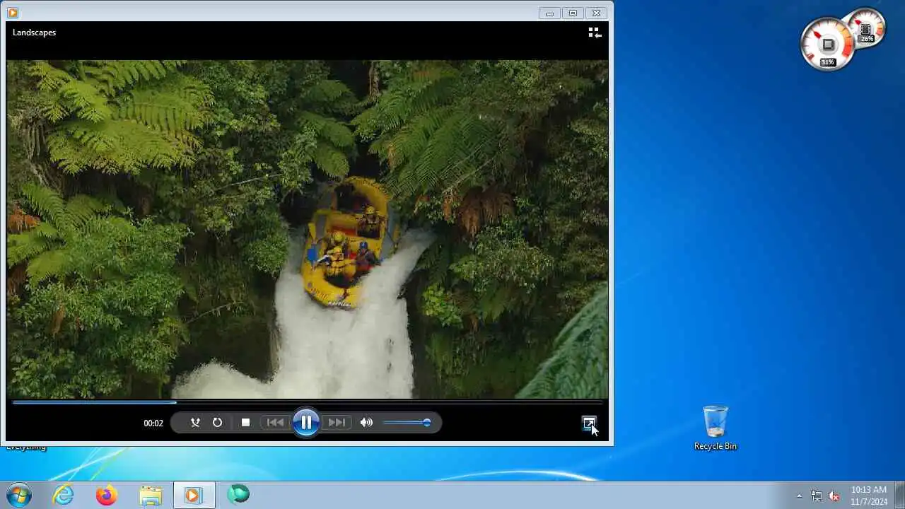
Task: Stop the video playback
Action: pos(245,423)
